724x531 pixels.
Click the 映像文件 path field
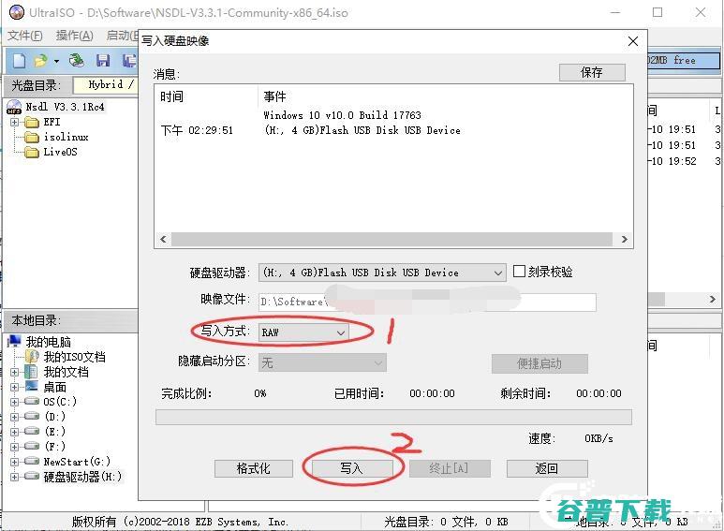[x=427, y=302]
